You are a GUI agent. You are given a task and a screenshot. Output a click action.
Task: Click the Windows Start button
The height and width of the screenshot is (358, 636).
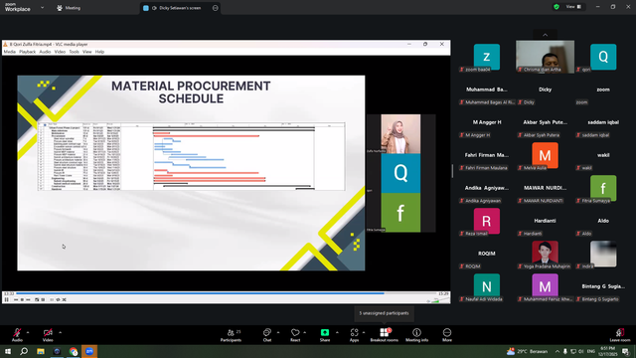click(8, 351)
